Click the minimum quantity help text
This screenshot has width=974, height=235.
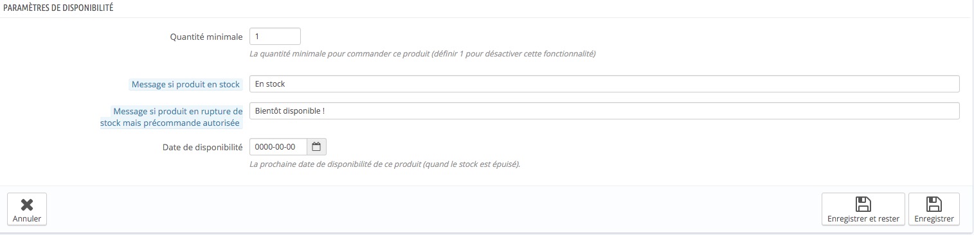pos(422,54)
